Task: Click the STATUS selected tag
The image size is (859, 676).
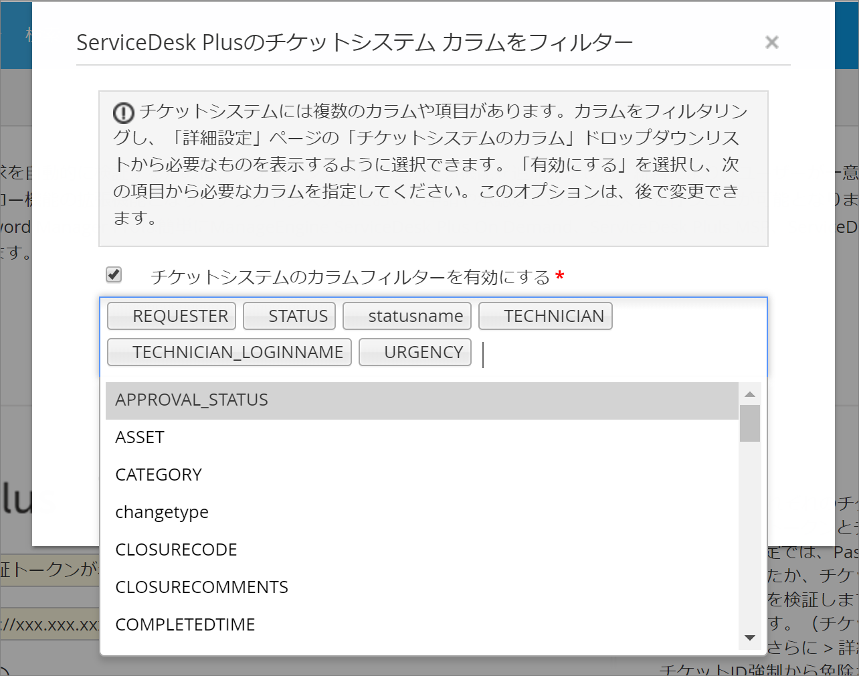Action: [x=289, y=317]
